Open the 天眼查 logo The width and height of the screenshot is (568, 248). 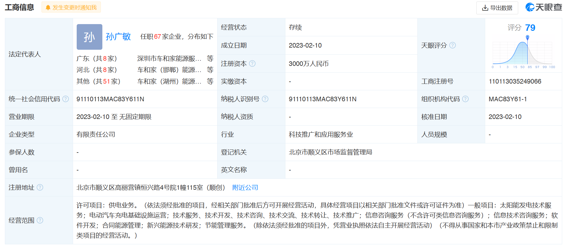(544, 7)
